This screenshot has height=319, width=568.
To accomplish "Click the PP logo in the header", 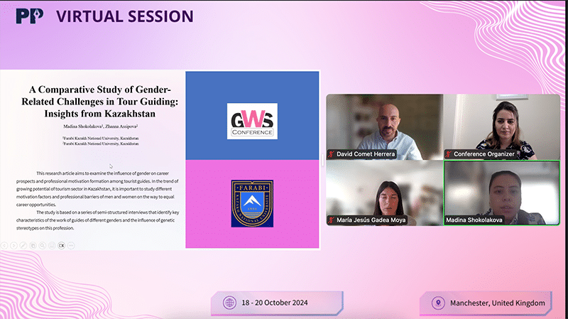I will [x=29, y=16].
